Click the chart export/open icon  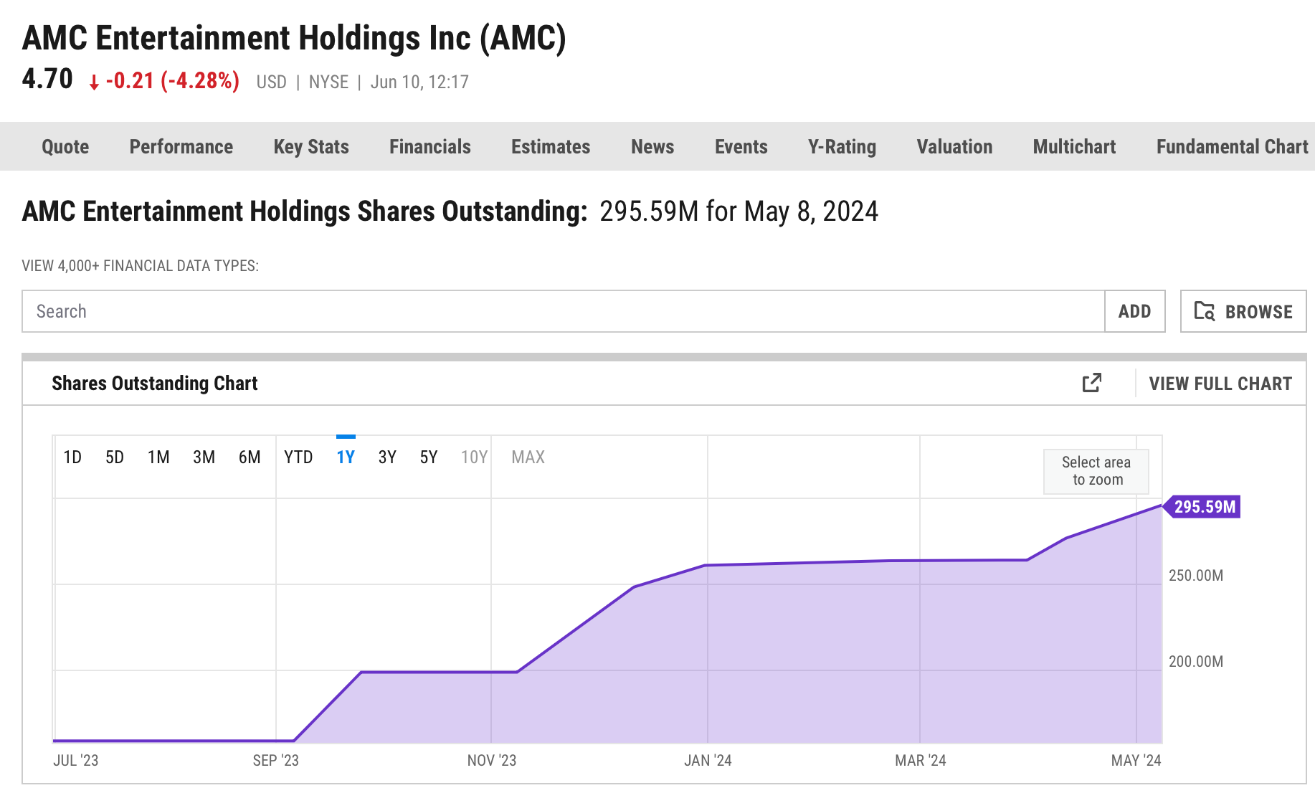coord(1090,384)
